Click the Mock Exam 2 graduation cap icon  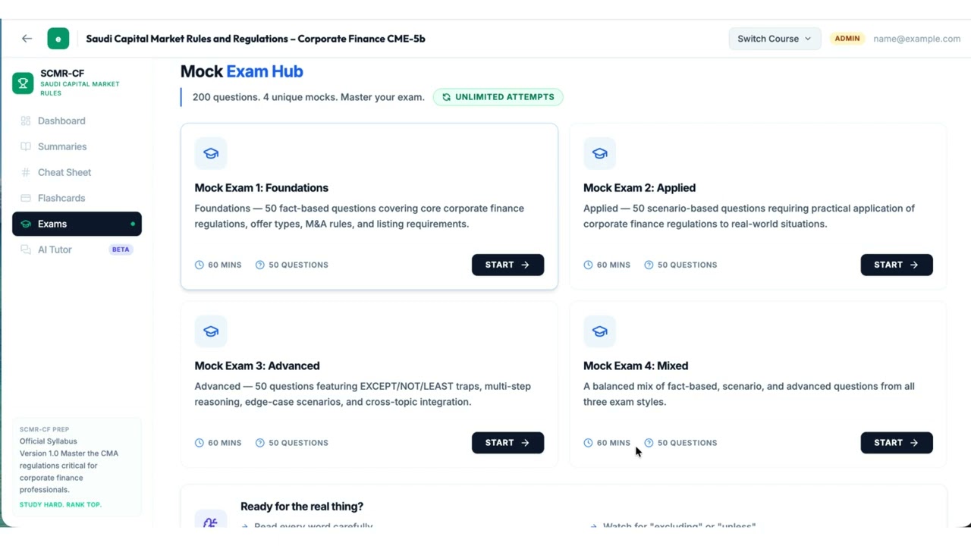(599, 153)
